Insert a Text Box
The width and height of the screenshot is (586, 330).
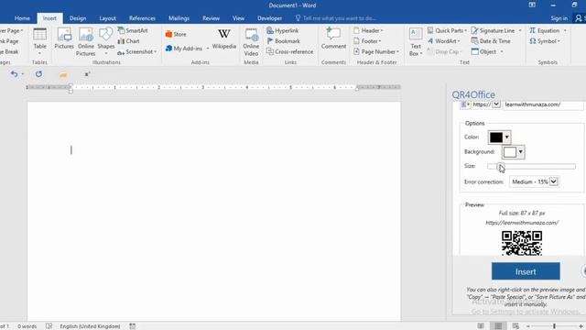point(416,42)
